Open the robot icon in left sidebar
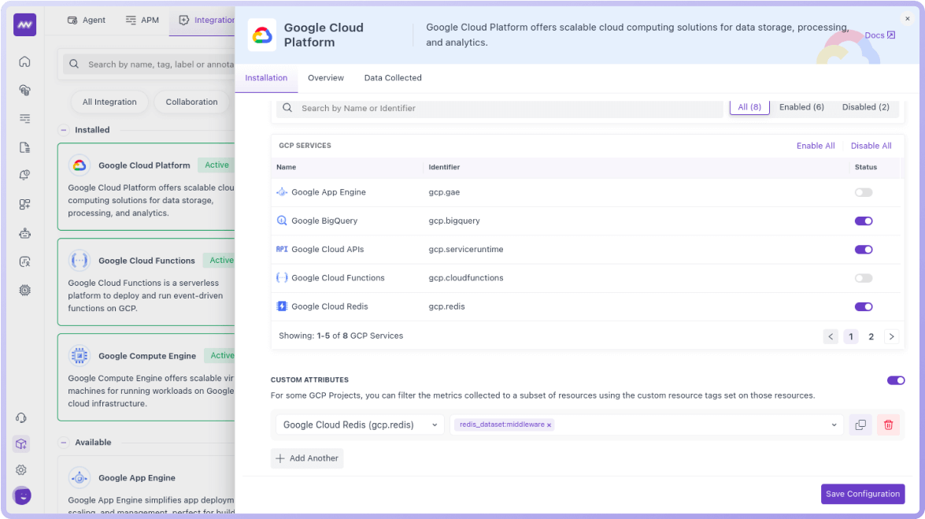Screen dimensions: 925x519 click(24, 233)
